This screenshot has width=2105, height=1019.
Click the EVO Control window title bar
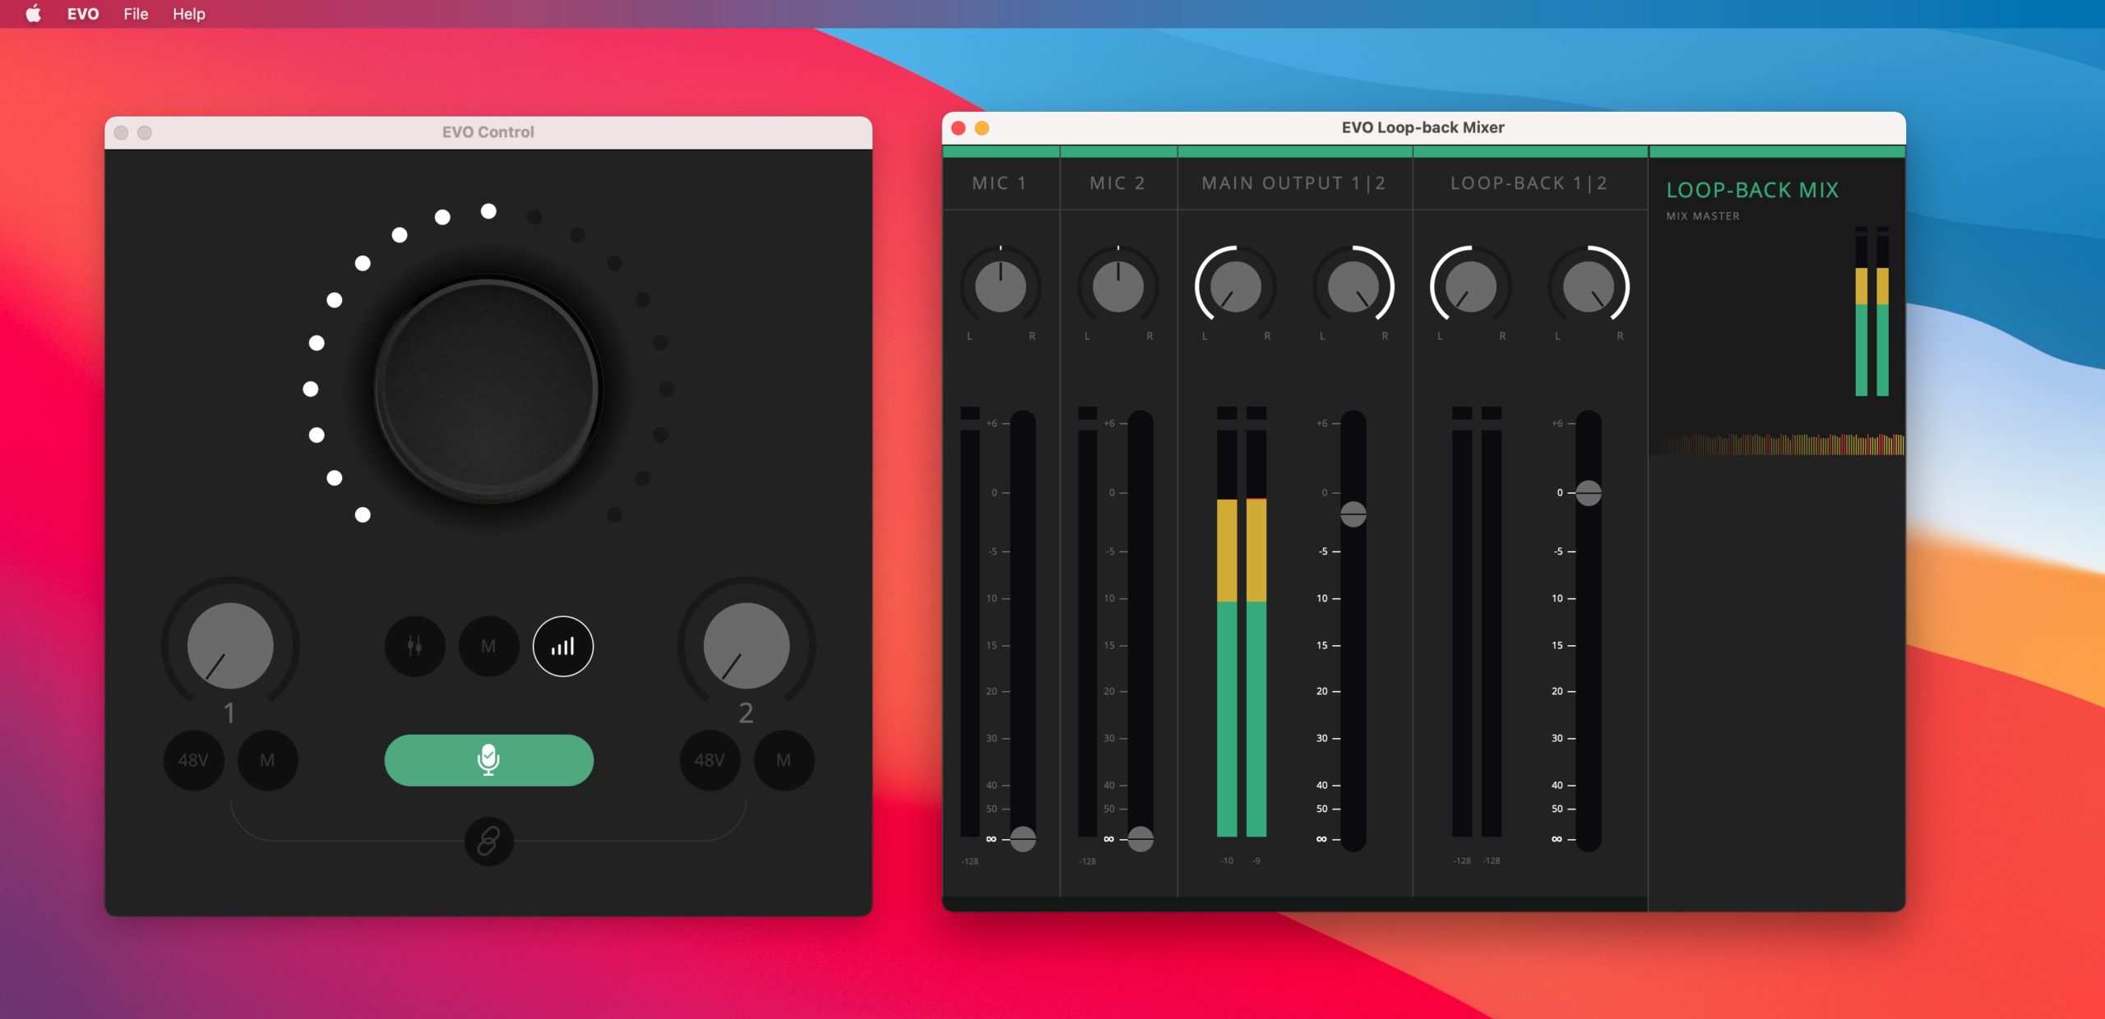tap(488, 132)
